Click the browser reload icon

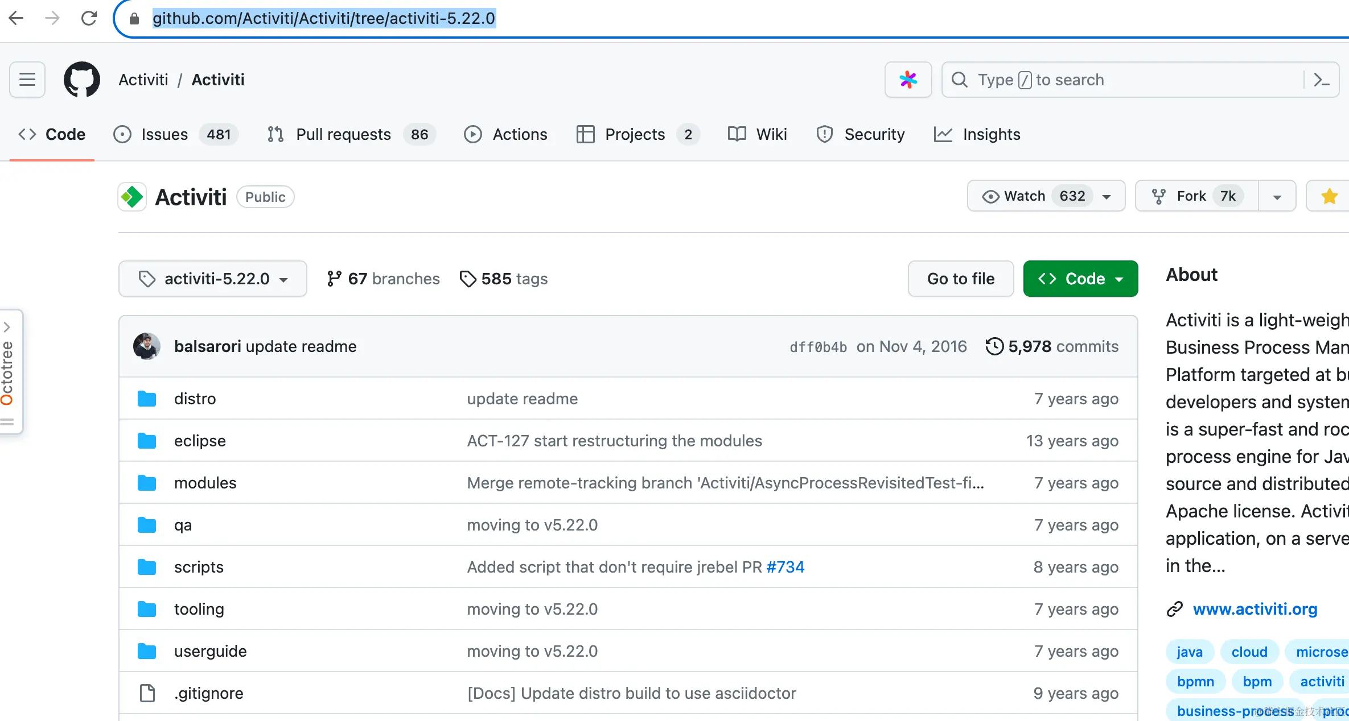[x=89, y=18]
